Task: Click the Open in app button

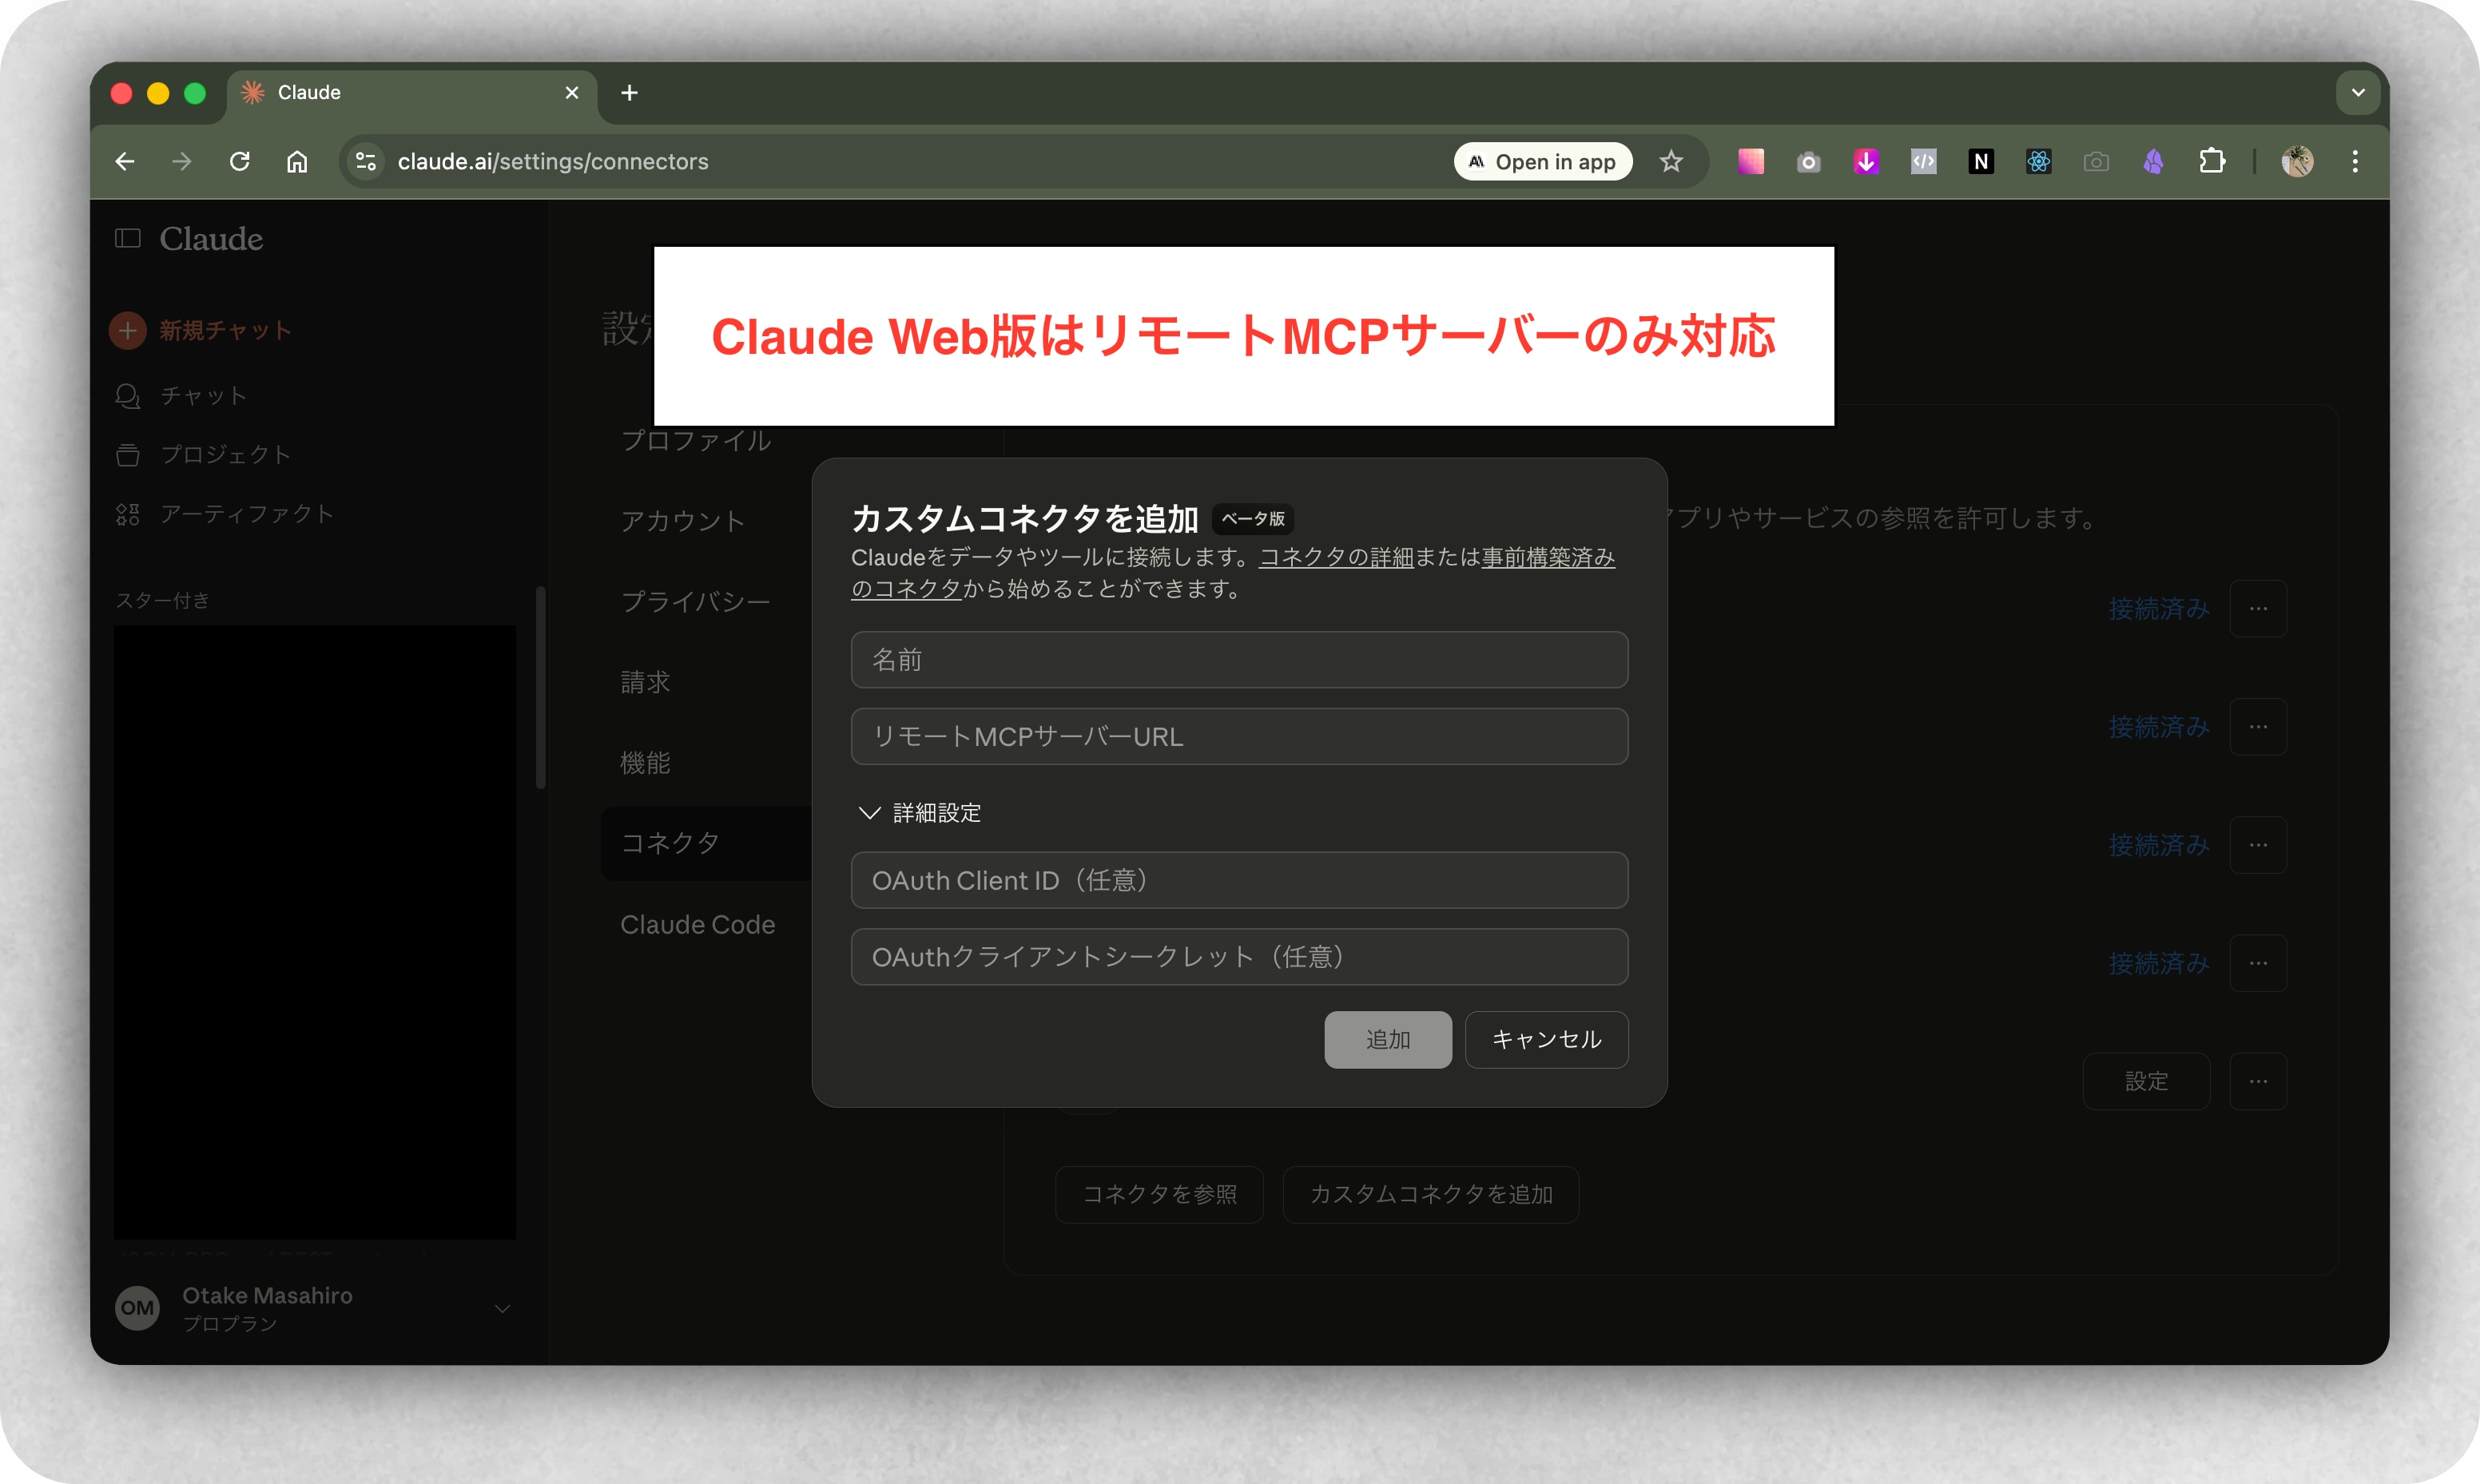Action: 1542,161
